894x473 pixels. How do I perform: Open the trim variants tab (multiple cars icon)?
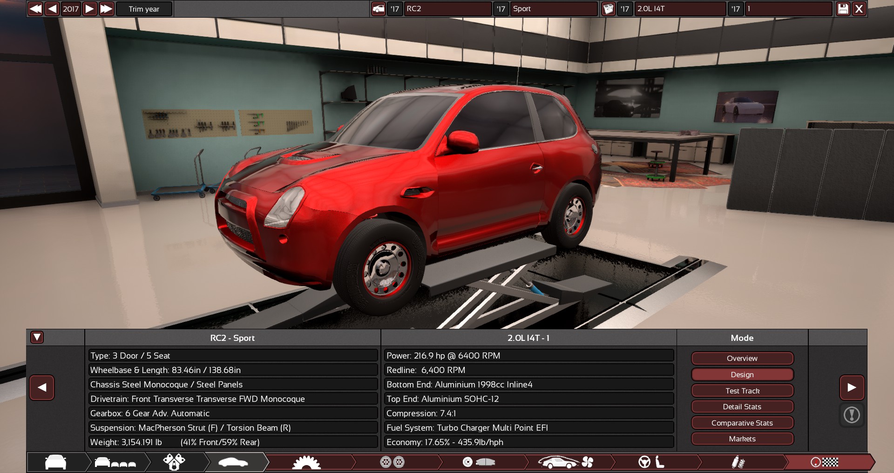pos(115,462)
